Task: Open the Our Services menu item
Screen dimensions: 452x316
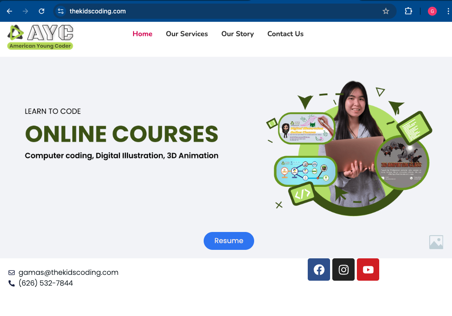Action: pyautogui.click(x=187, y=34)
